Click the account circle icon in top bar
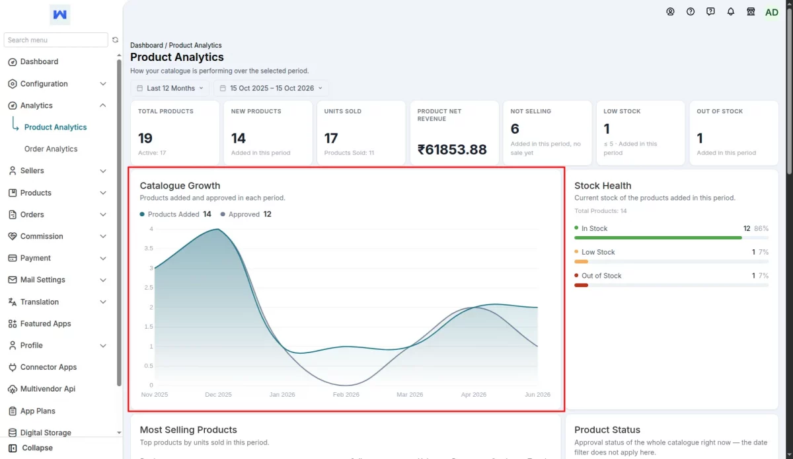793x459 pixels. click(670, 12)
